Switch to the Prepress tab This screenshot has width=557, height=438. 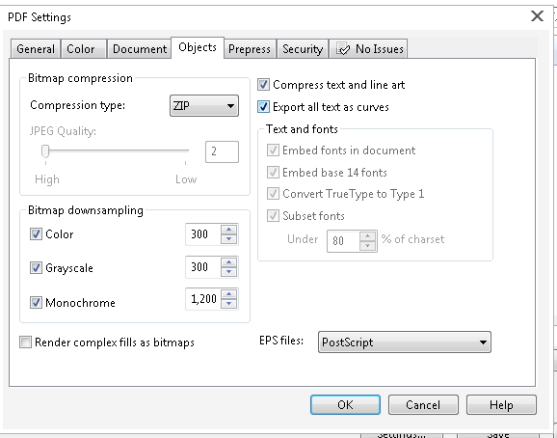coord(250,48)
